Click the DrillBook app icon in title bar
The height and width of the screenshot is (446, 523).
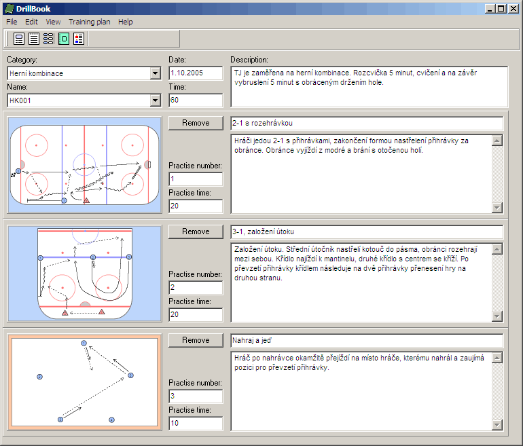[x=9, y=9]
